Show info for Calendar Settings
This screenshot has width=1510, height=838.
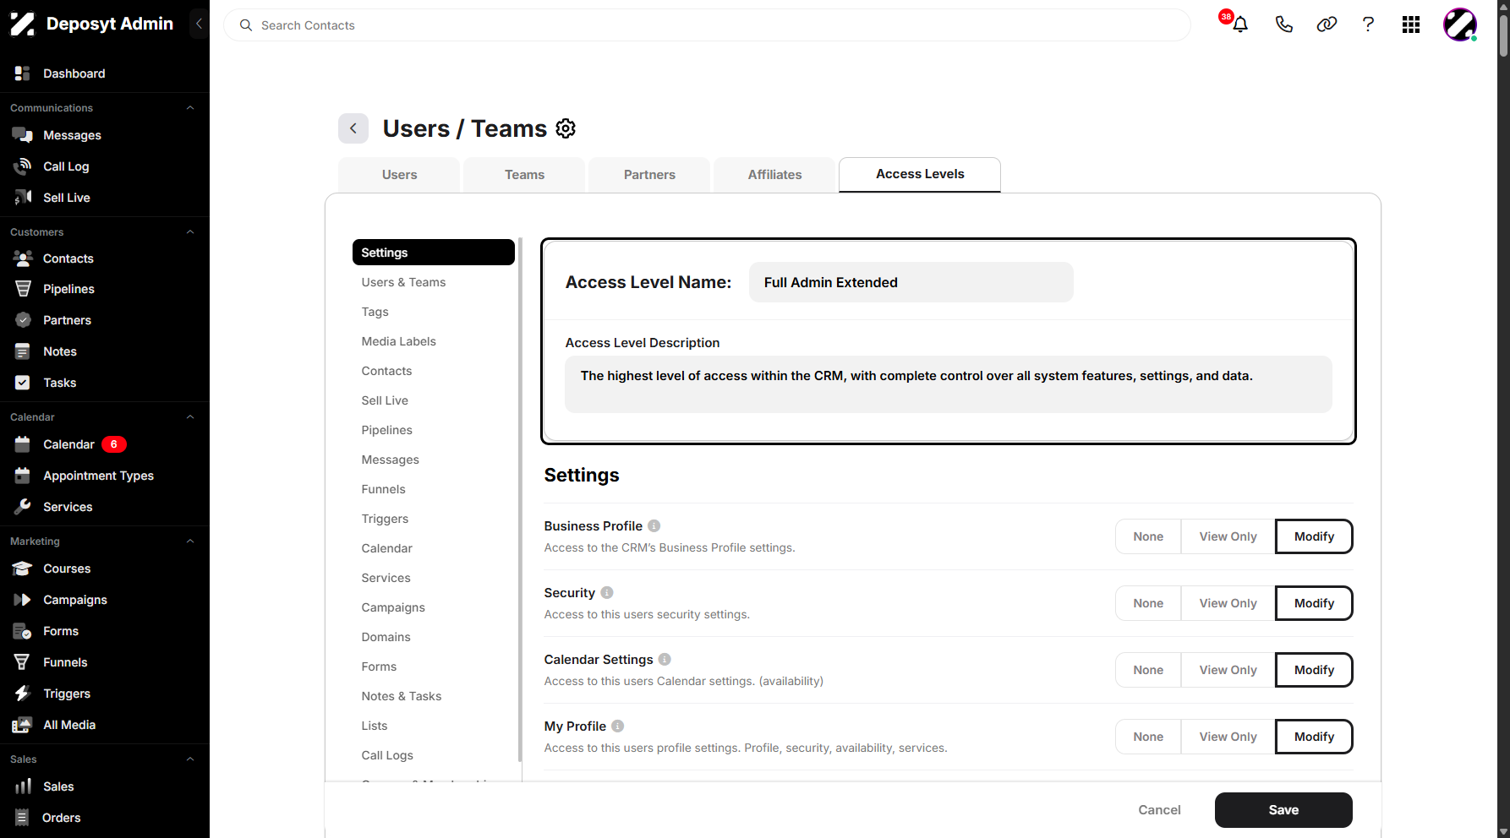[x=665, y=659]
